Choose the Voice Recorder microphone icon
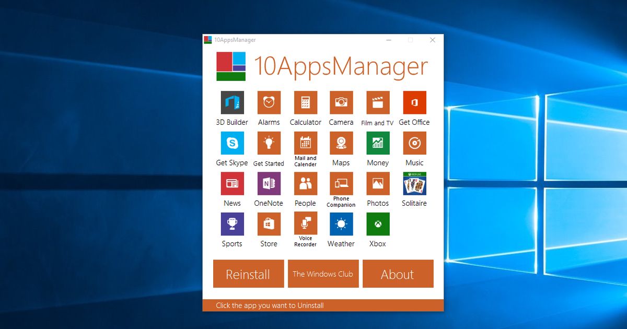Viewport: 627px width, 329px height. pyautogui.click(x=306, y=224)
